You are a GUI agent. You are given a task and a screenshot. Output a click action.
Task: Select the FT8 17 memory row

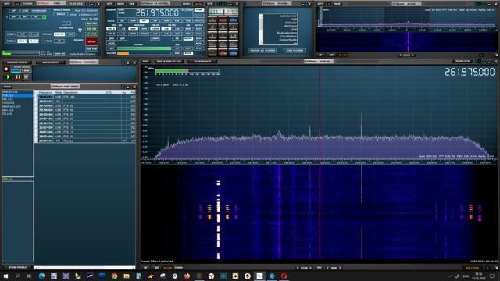click(86, 123)
